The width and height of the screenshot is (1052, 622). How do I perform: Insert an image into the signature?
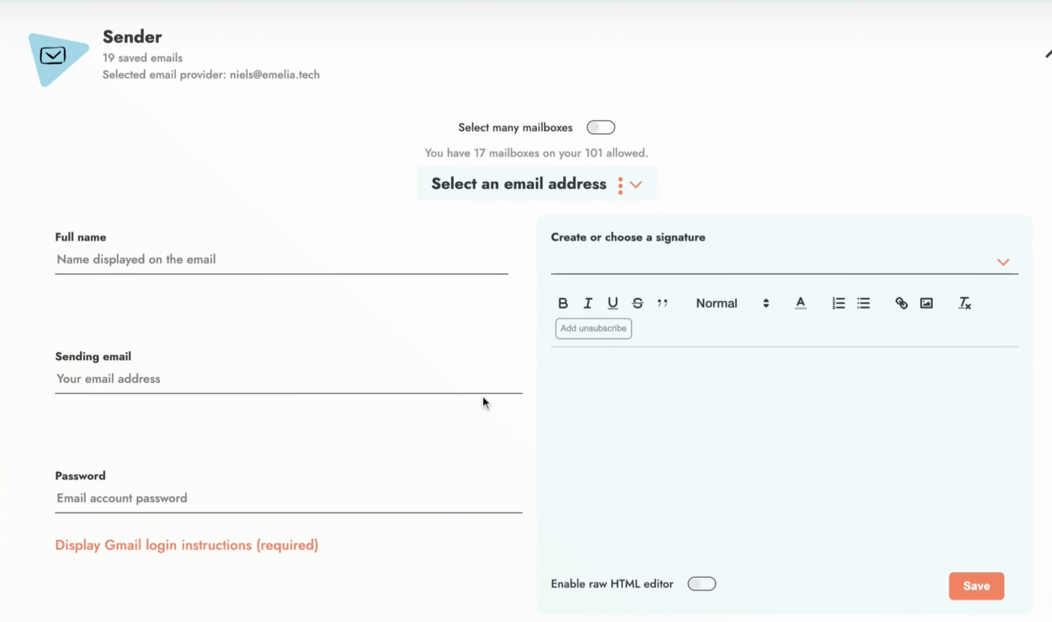click(x=926, y=303)
